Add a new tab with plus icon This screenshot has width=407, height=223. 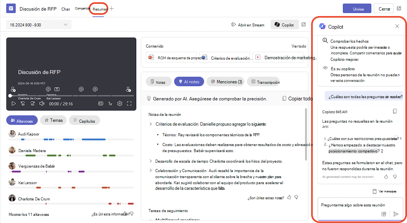[112, 9]
